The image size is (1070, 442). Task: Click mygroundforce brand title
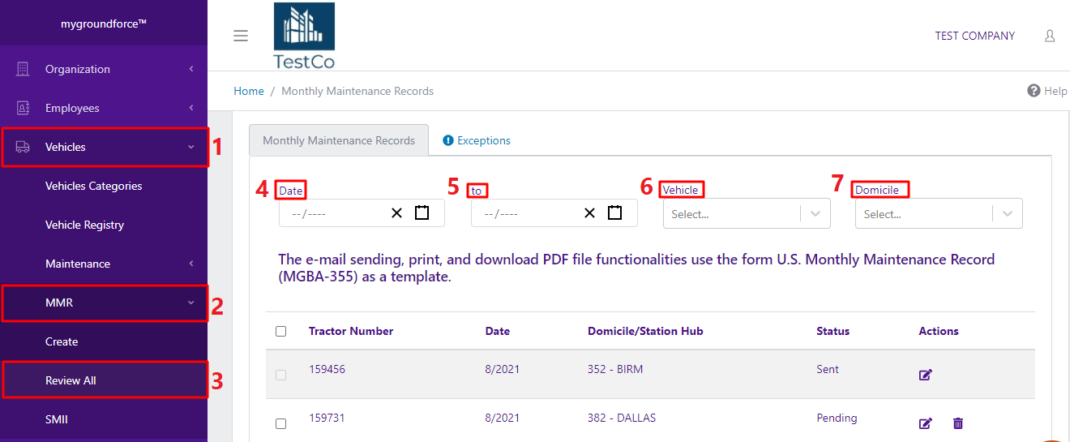tap(104, 24)
